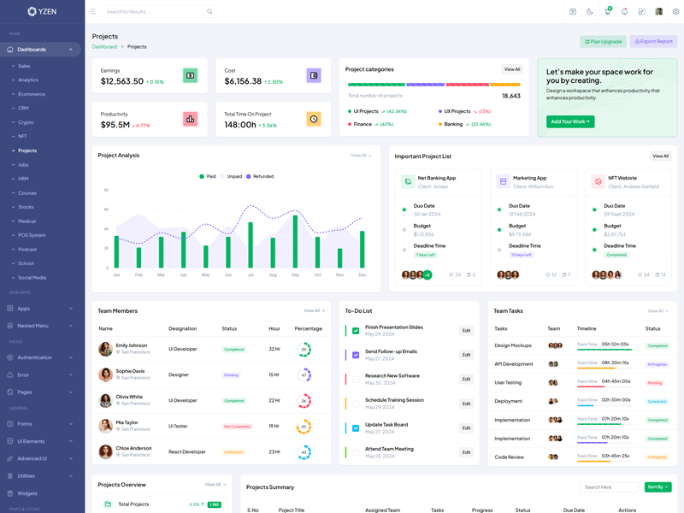Open Project Analysis View All dropdown
Image resolution: width=684 pixels, height=513 pixels.
[361, 156]
